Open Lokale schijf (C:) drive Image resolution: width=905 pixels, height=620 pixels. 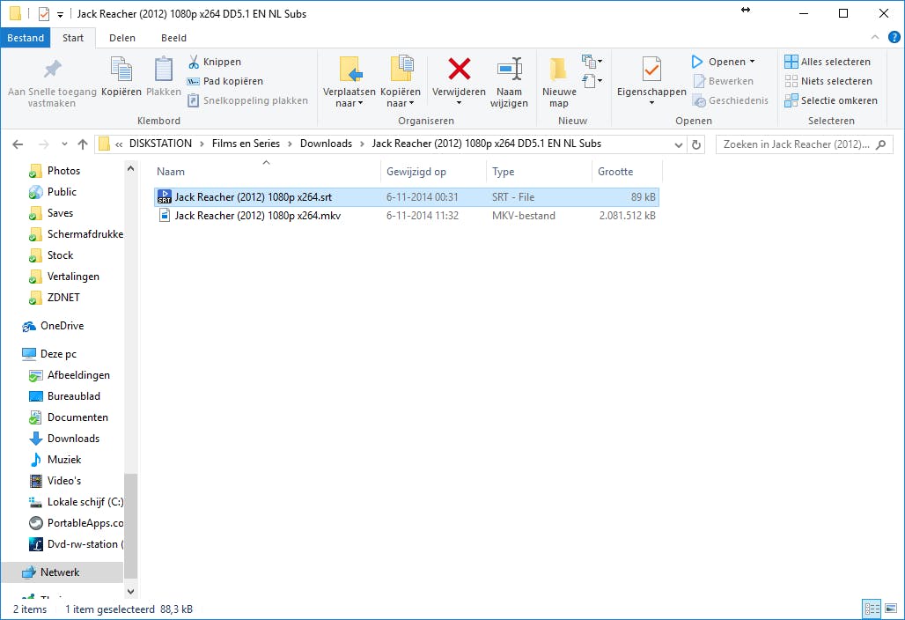[85, 502]
